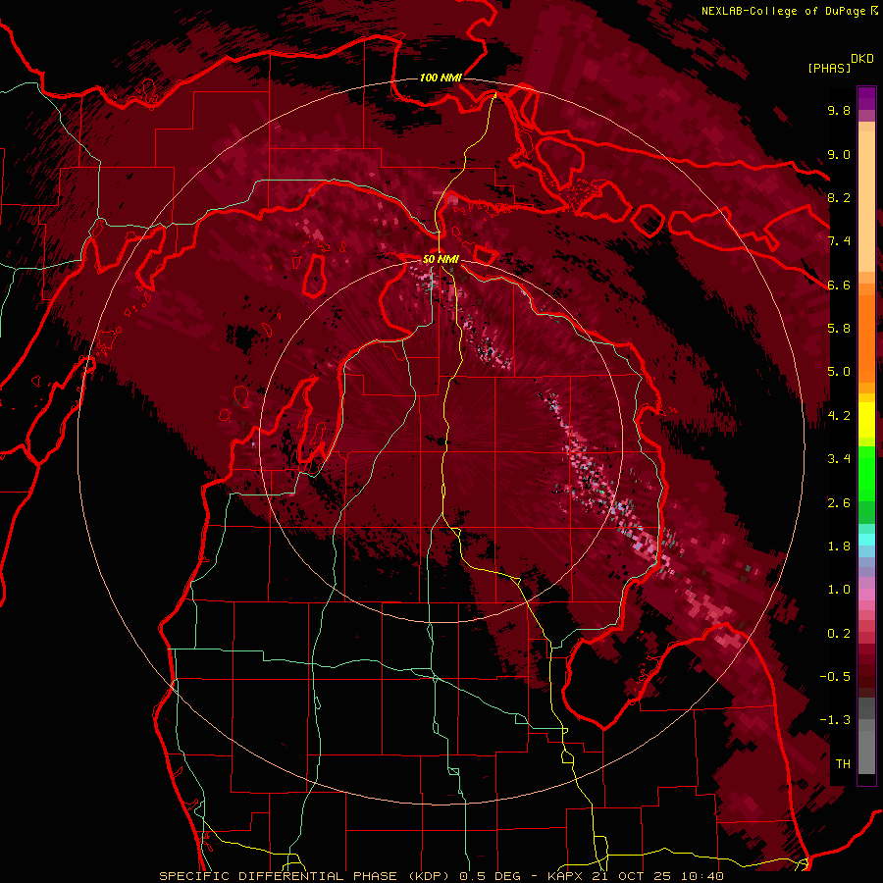Click the 3.4 scale value
Screen dimensions: 883x883
pos(839,459)
